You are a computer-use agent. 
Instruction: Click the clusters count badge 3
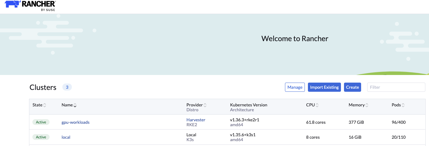coord(67,87)
